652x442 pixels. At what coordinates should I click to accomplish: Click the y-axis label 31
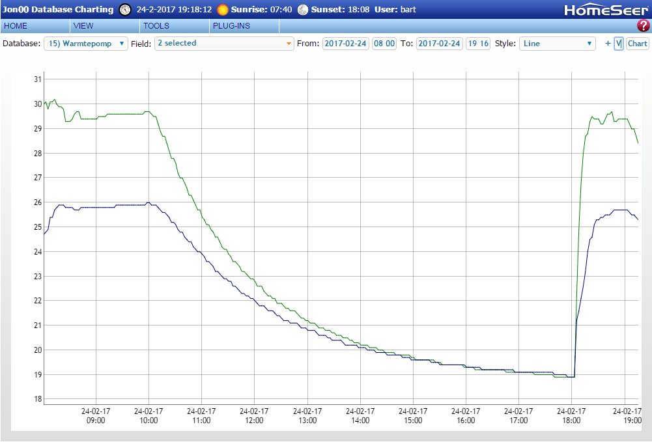pos(38,79)
